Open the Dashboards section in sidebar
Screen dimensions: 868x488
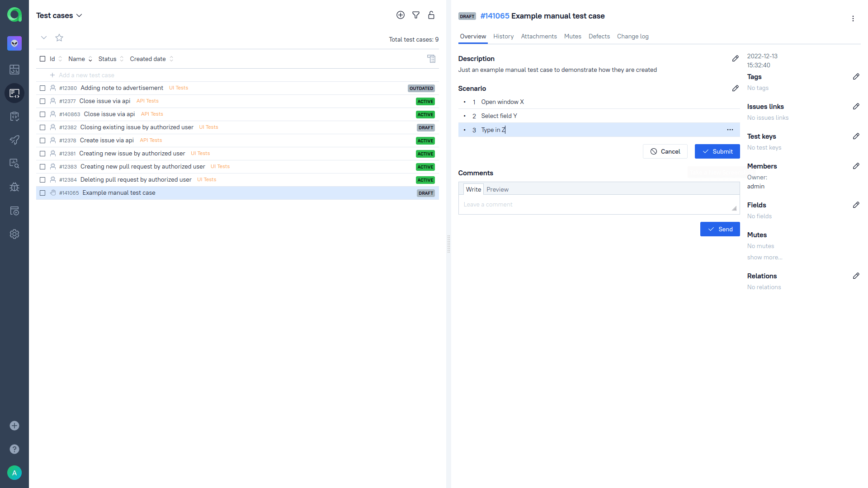[x=14, y=70]
